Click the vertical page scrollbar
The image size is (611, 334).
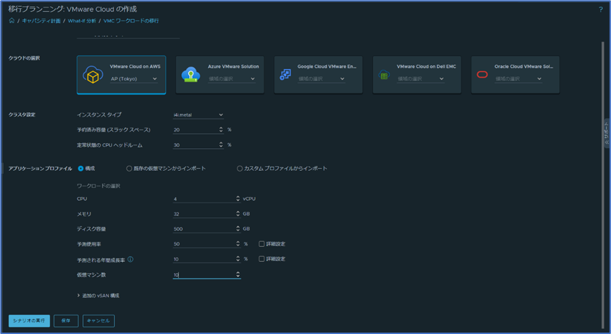603,186
